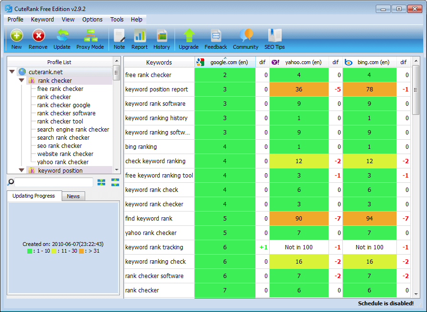Enable Proxy Mode from the toolbar
Screen dimensions: 427x312
[x=90, y=36]
